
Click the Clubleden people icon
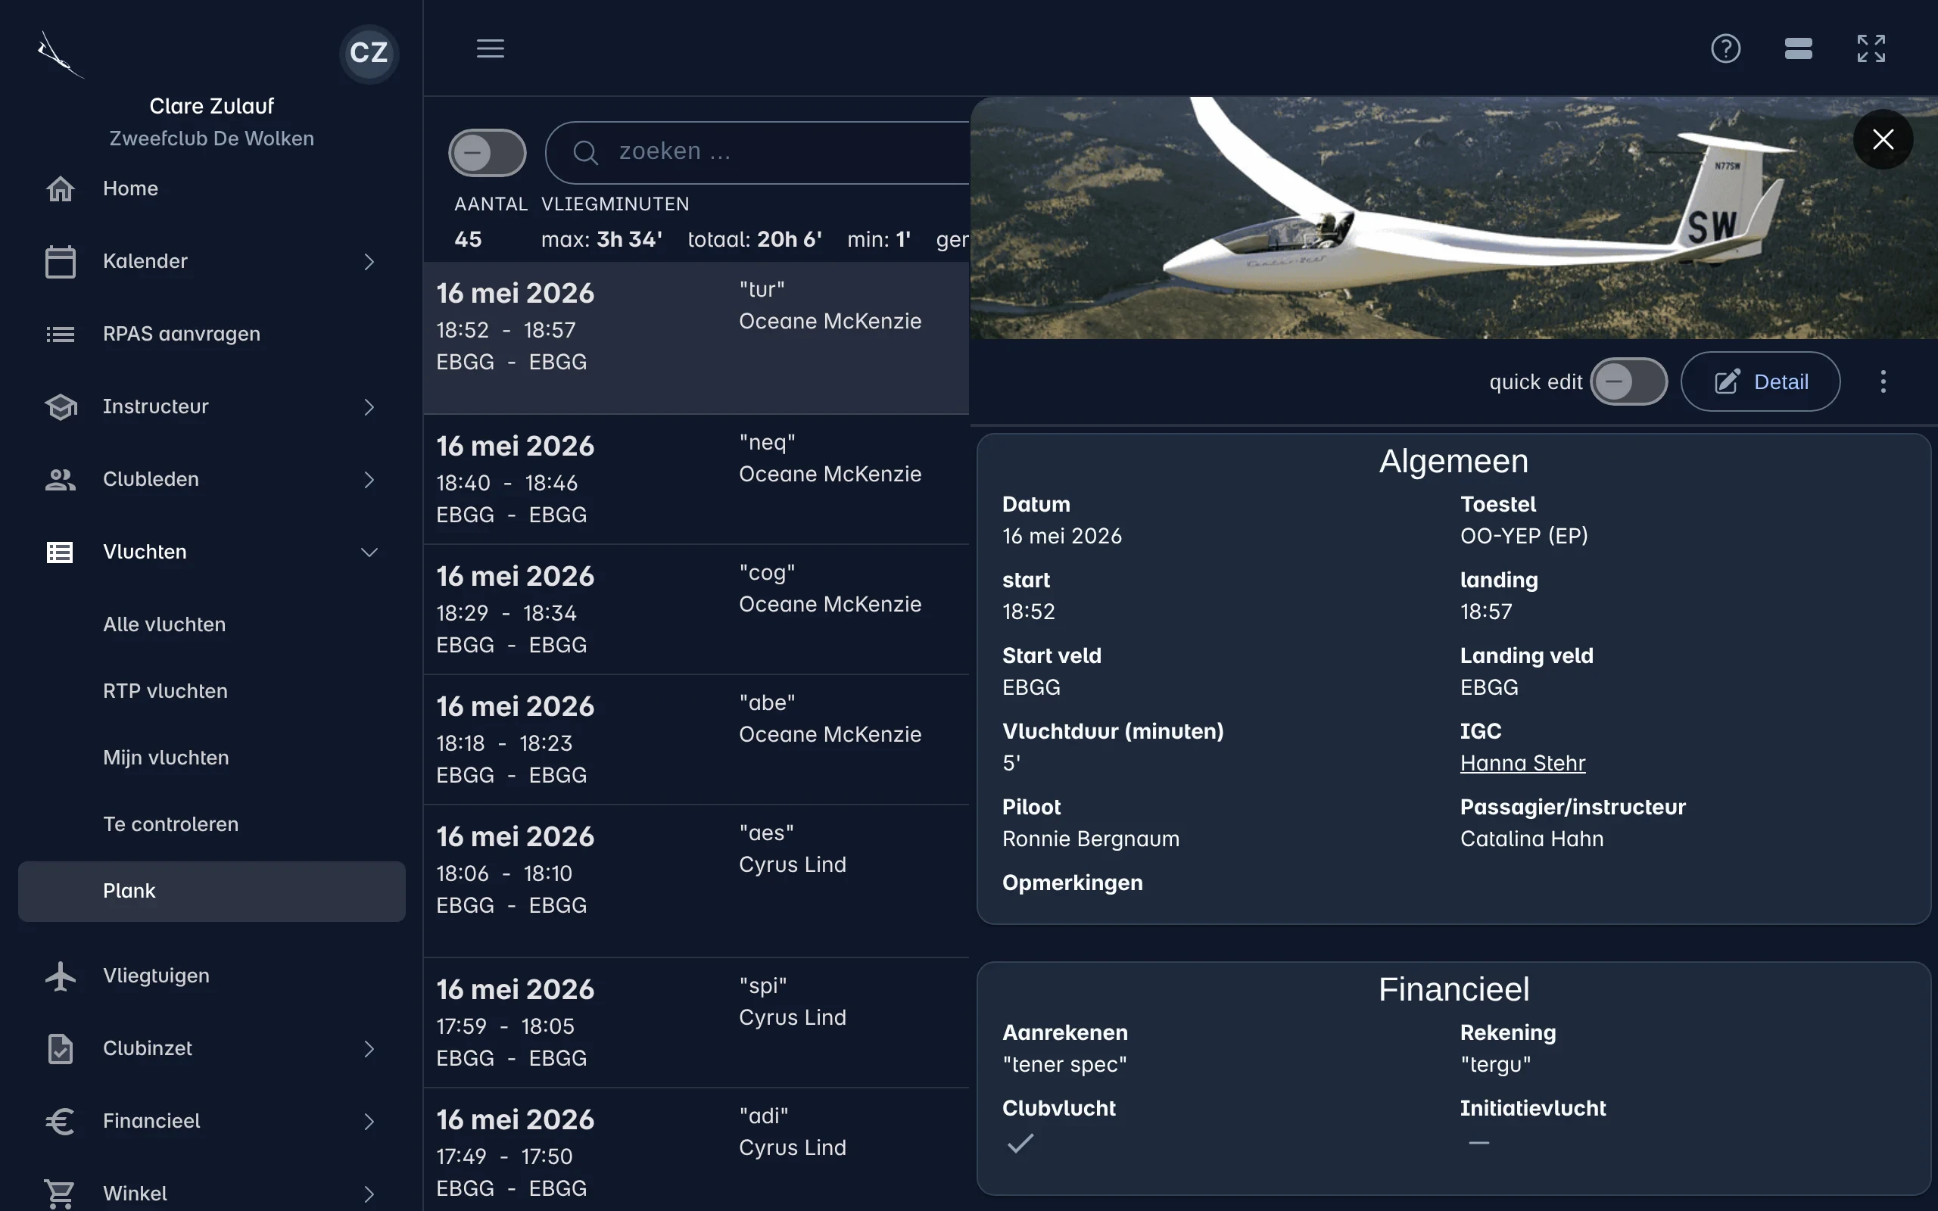[x=60, y=479]
